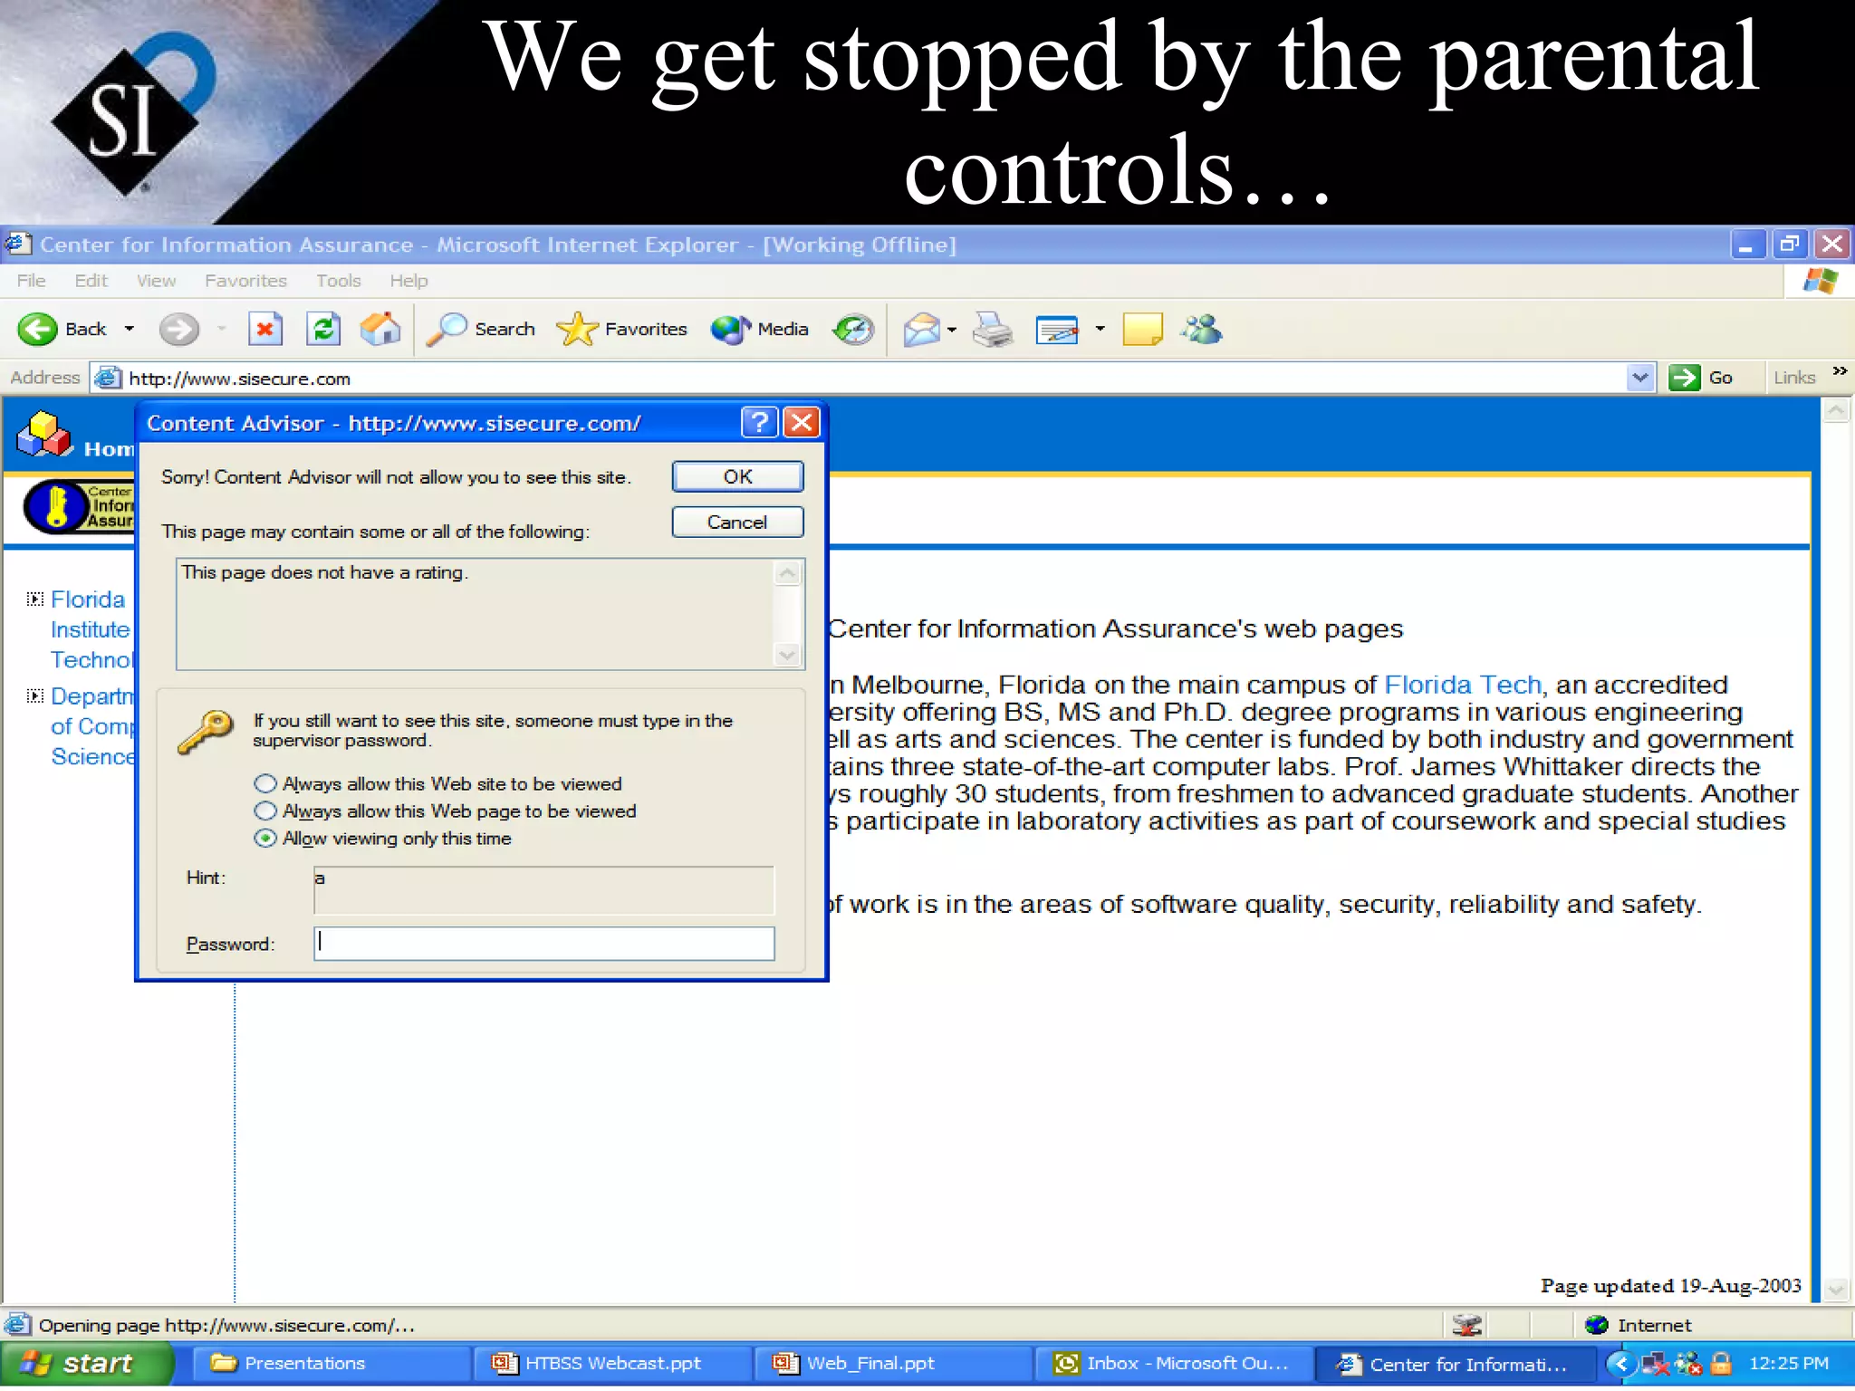Click the green Back arrow icon
This screenshot has height=1391, width=1855.
pos(37,329)
